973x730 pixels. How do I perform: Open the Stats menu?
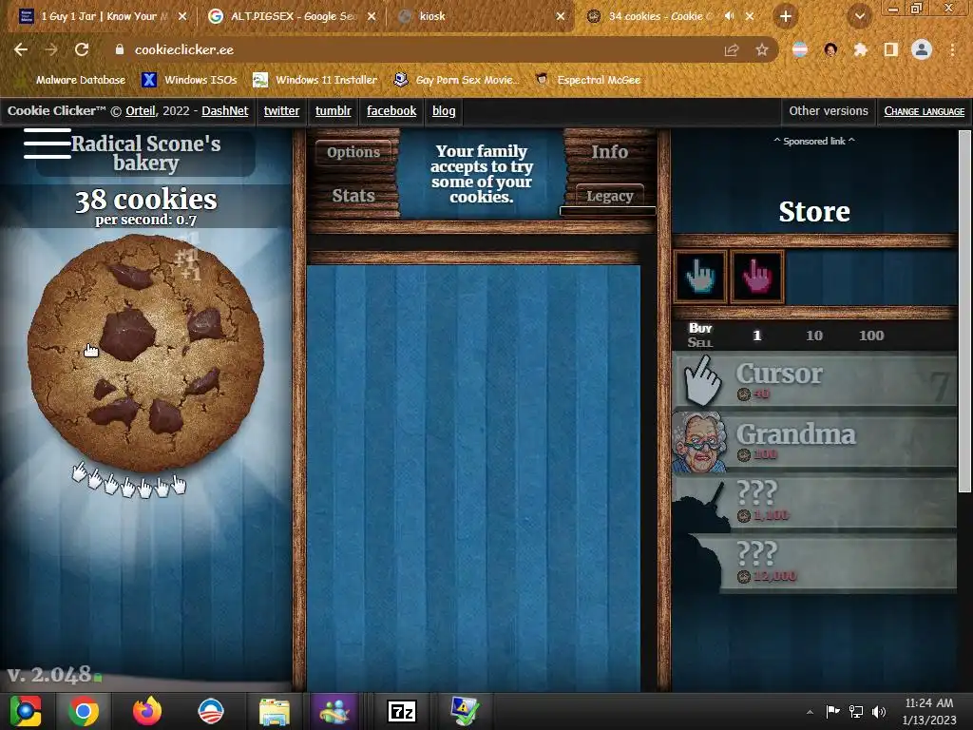tap(353, 196)
